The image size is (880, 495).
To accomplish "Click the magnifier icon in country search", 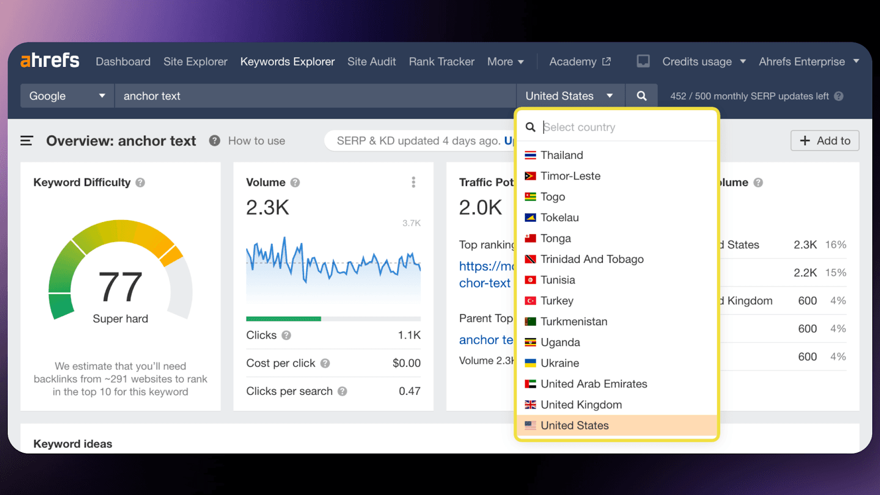I will click(530, 127).
